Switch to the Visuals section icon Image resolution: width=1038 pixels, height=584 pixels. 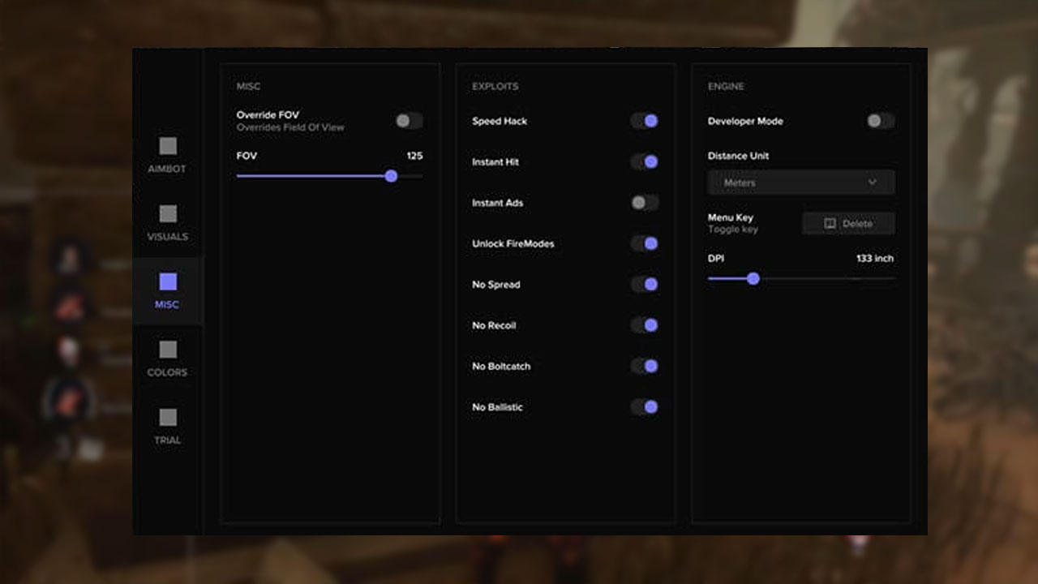168,214
